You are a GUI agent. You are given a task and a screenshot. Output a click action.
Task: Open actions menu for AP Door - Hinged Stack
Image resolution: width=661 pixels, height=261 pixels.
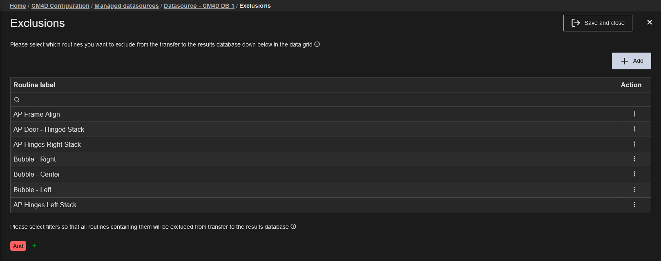[634, 129]
